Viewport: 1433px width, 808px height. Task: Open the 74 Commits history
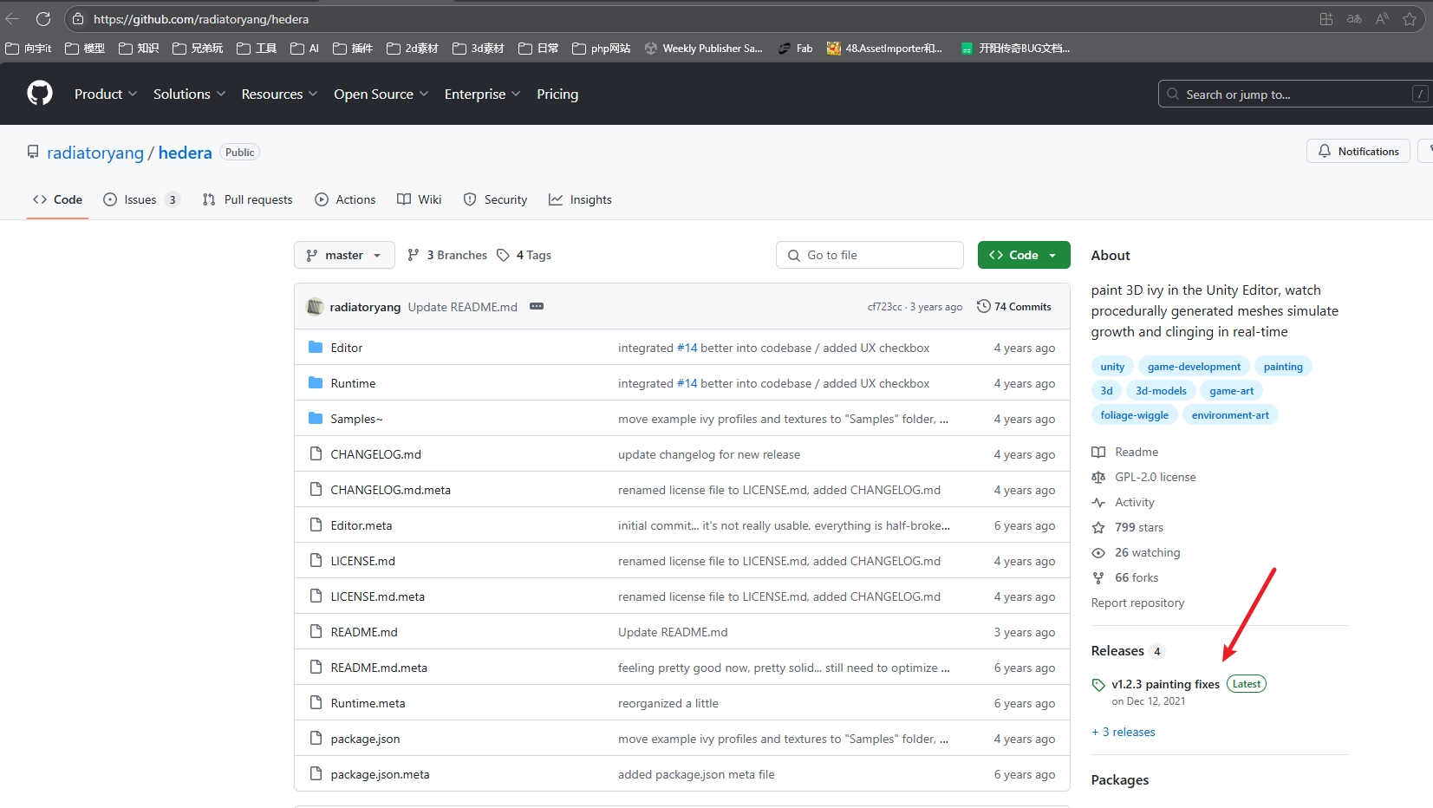click(x=1014, y=306)
